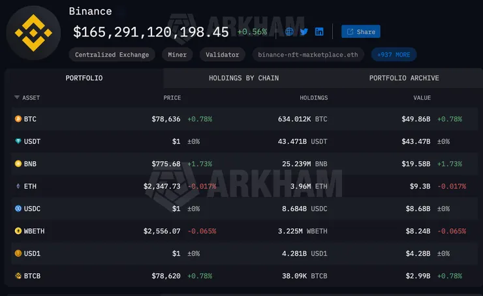
Task: Click the BNB price $775.68
Action: pyautogui.click(x=166, y=164)
